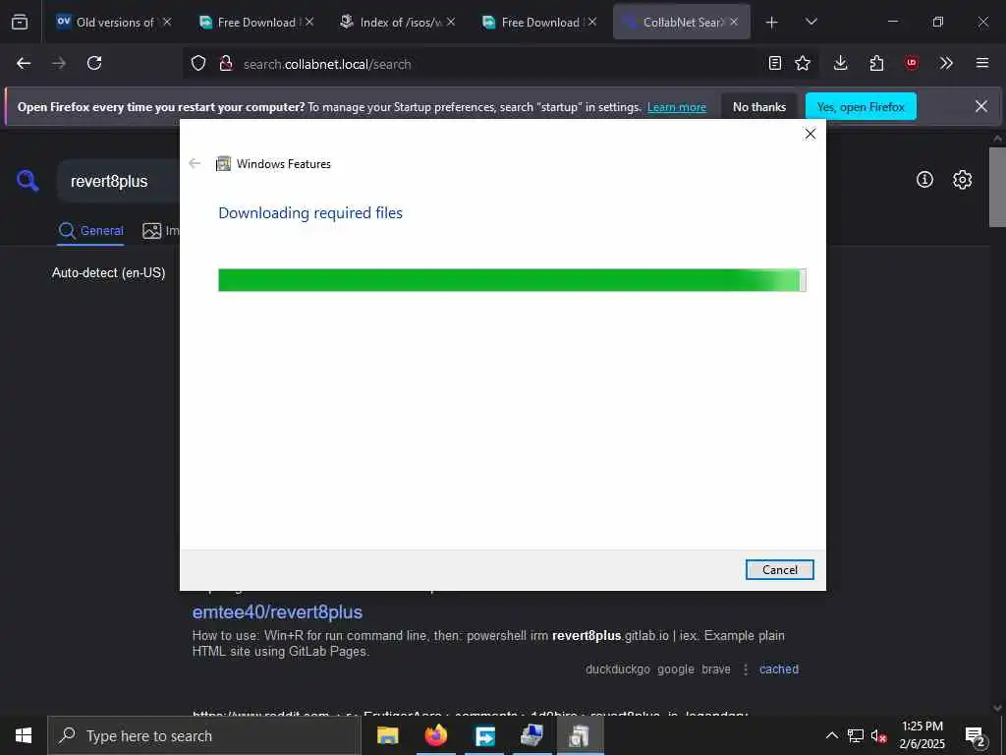Reload the current page
The image size is (1006, 755).
click(94, 63)
